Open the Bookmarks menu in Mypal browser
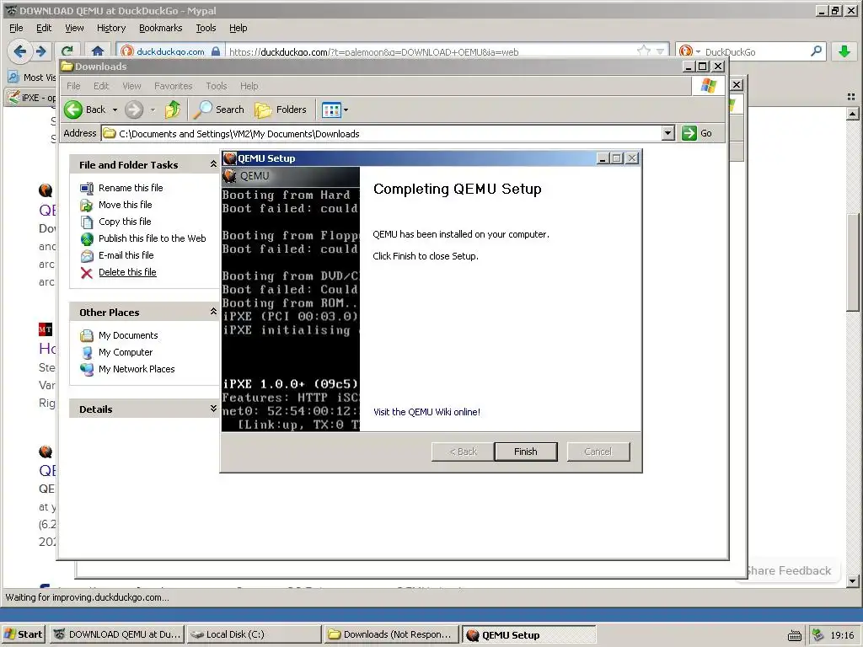 [160, 28]
